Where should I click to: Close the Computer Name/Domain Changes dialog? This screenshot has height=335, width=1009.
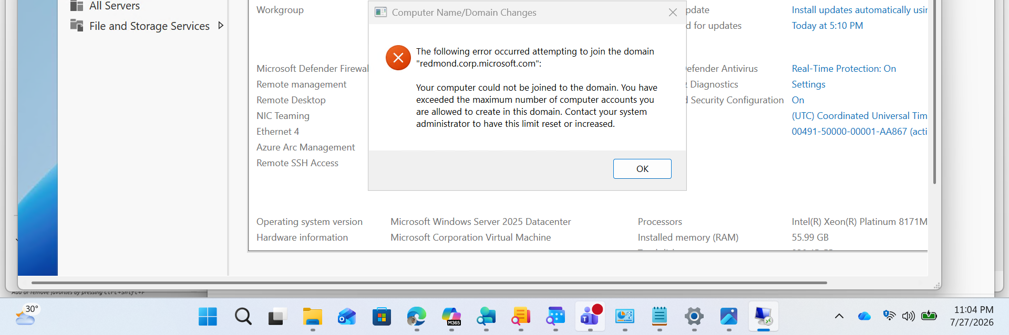click(x=673, y=13)
